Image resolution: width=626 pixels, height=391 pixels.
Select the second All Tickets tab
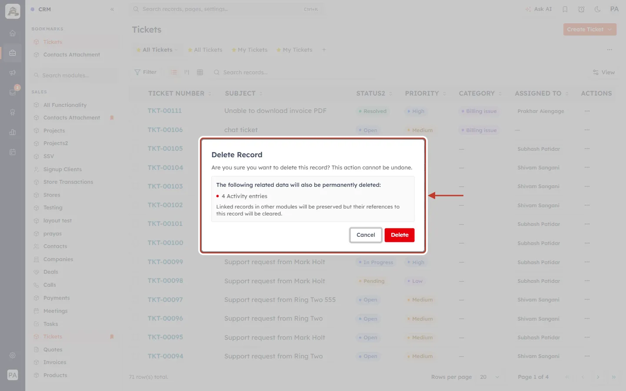click(x=205, y=50)
